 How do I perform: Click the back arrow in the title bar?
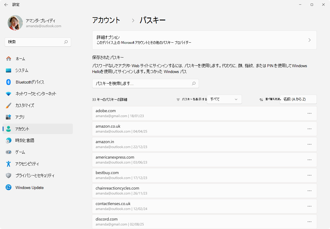(6, 5)
